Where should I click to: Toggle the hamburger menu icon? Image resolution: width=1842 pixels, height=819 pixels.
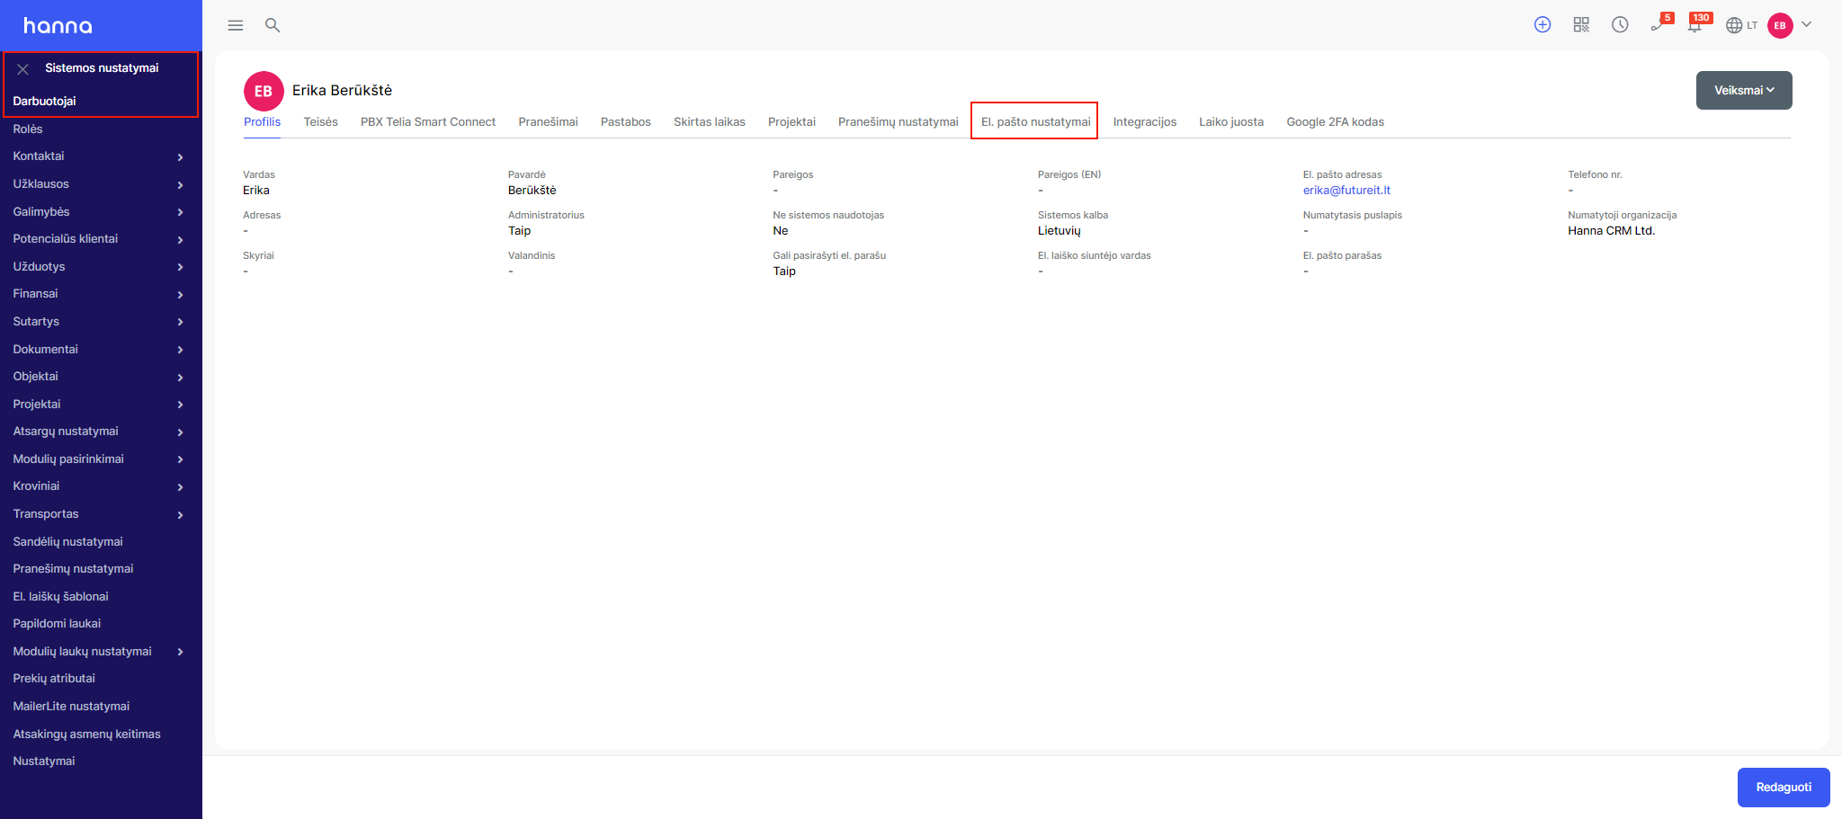click(x=236, y=25)
